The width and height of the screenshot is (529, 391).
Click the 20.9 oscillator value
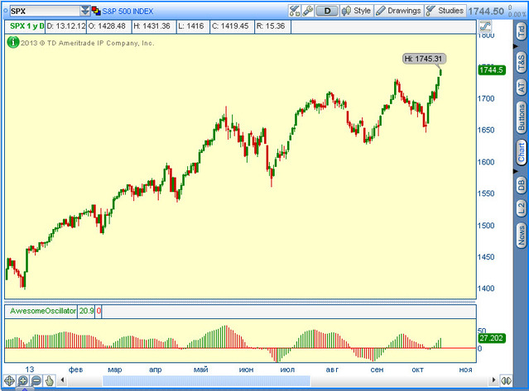pyautogui.click(x=86, y=311)
